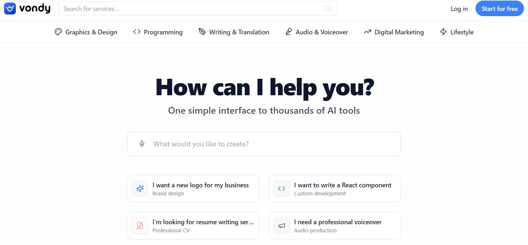
Task: Select the I want a new logo card
Action: click(x=193, y=188)
